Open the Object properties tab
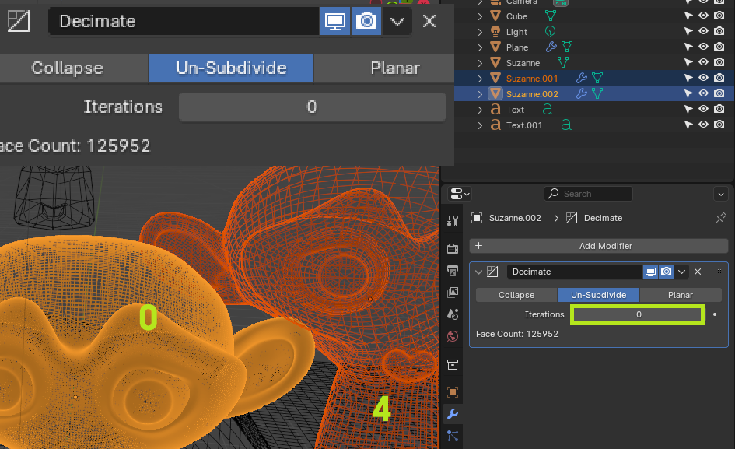Image resolution: width=735 pixels, height=449 pixels. pyautogui.click(x=453, y=391)
